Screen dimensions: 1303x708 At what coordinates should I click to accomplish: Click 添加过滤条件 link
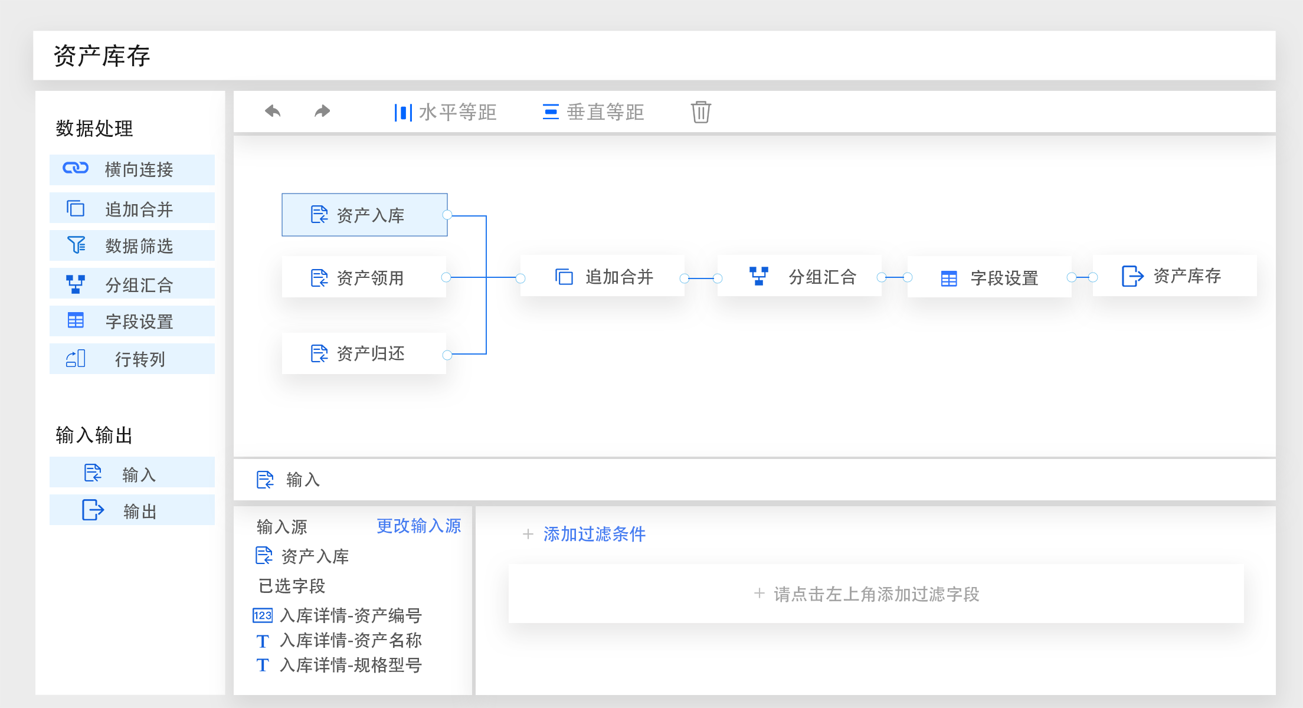pyautogui.click(x=593, y=534)
